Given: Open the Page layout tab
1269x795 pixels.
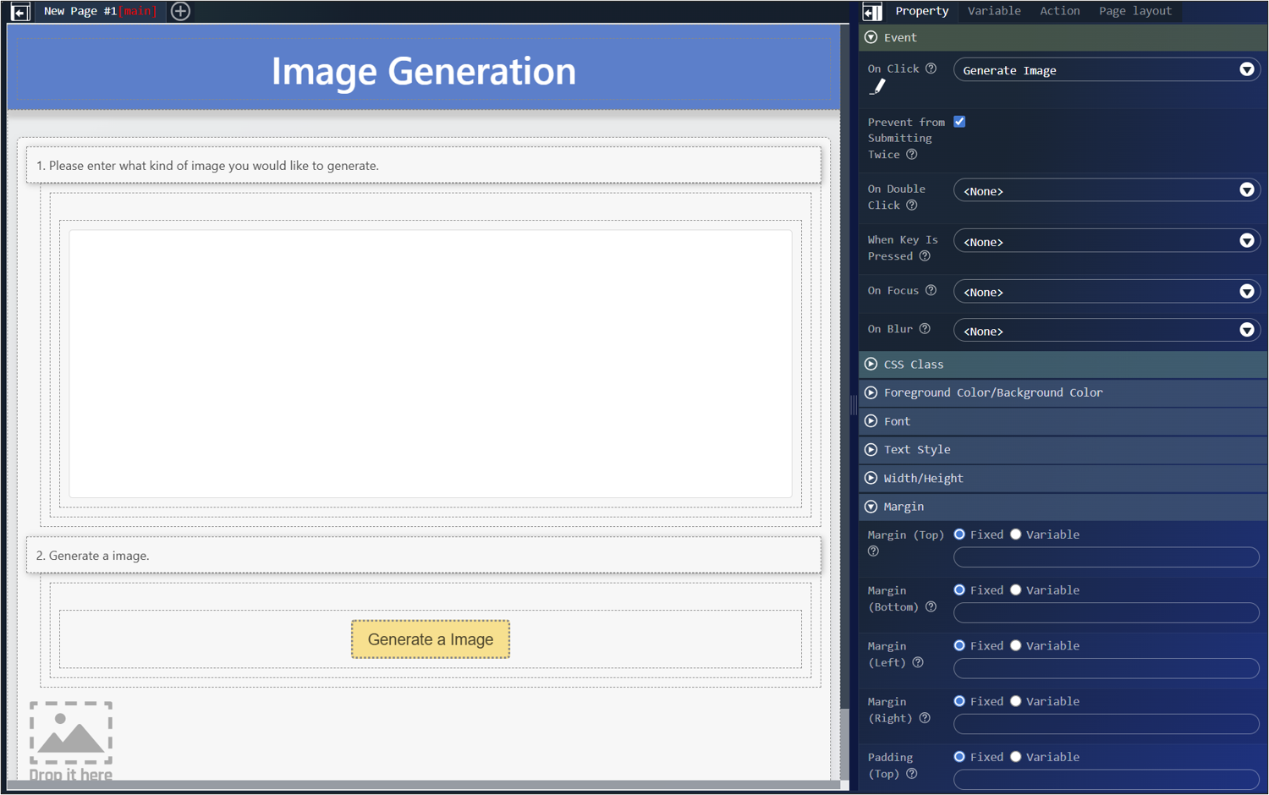Looking at the screenshot, I should tap(1134, 11).
